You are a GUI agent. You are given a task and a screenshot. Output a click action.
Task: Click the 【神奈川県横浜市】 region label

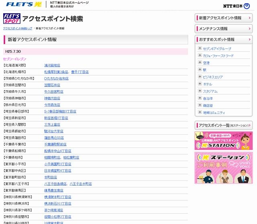pyautogui.click(x=16, y=204)
